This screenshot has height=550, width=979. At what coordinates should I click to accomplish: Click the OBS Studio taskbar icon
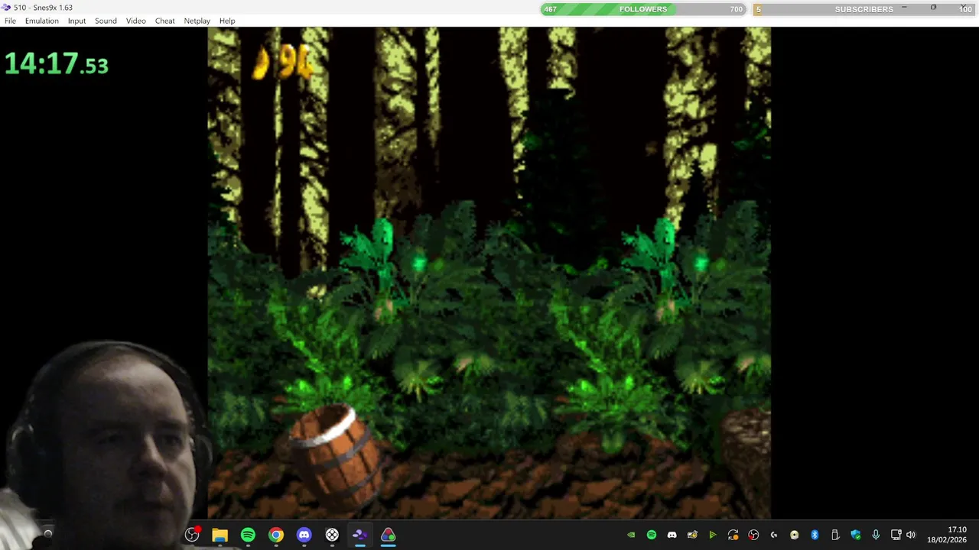(x=192, y=535)
